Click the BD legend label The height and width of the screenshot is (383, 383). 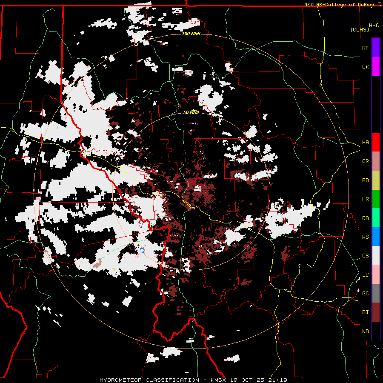click(365, 180)
